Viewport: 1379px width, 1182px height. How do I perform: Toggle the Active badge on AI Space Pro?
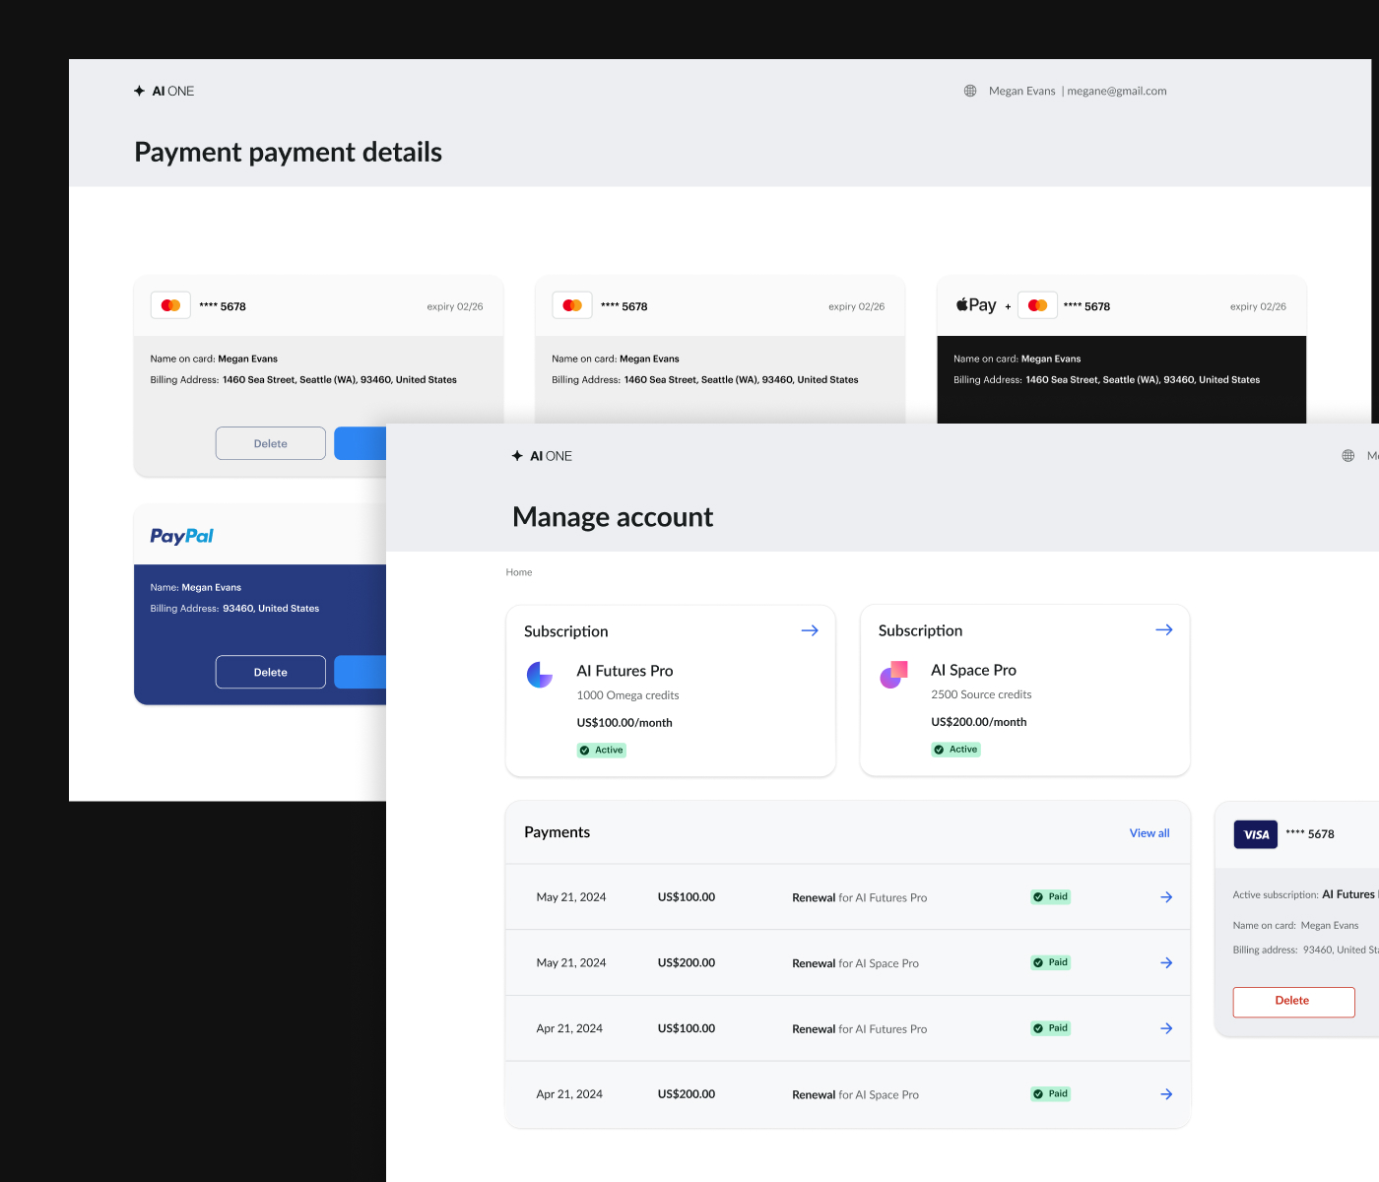pos(955,749)
